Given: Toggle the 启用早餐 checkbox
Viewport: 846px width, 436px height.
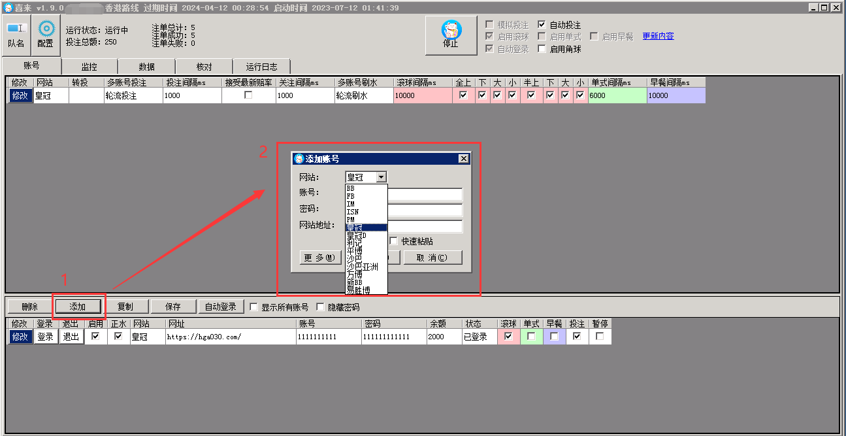Looking at the screenshot, I should 594,37.
